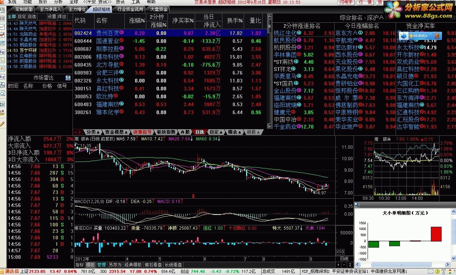The width and height of the screenshot is (456, 275).
Task: Open the 帮助 menu
Action: coord(151,2)
